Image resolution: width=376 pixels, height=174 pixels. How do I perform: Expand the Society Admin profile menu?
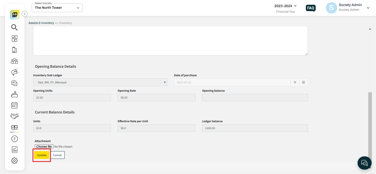click(x=368, y=8)
